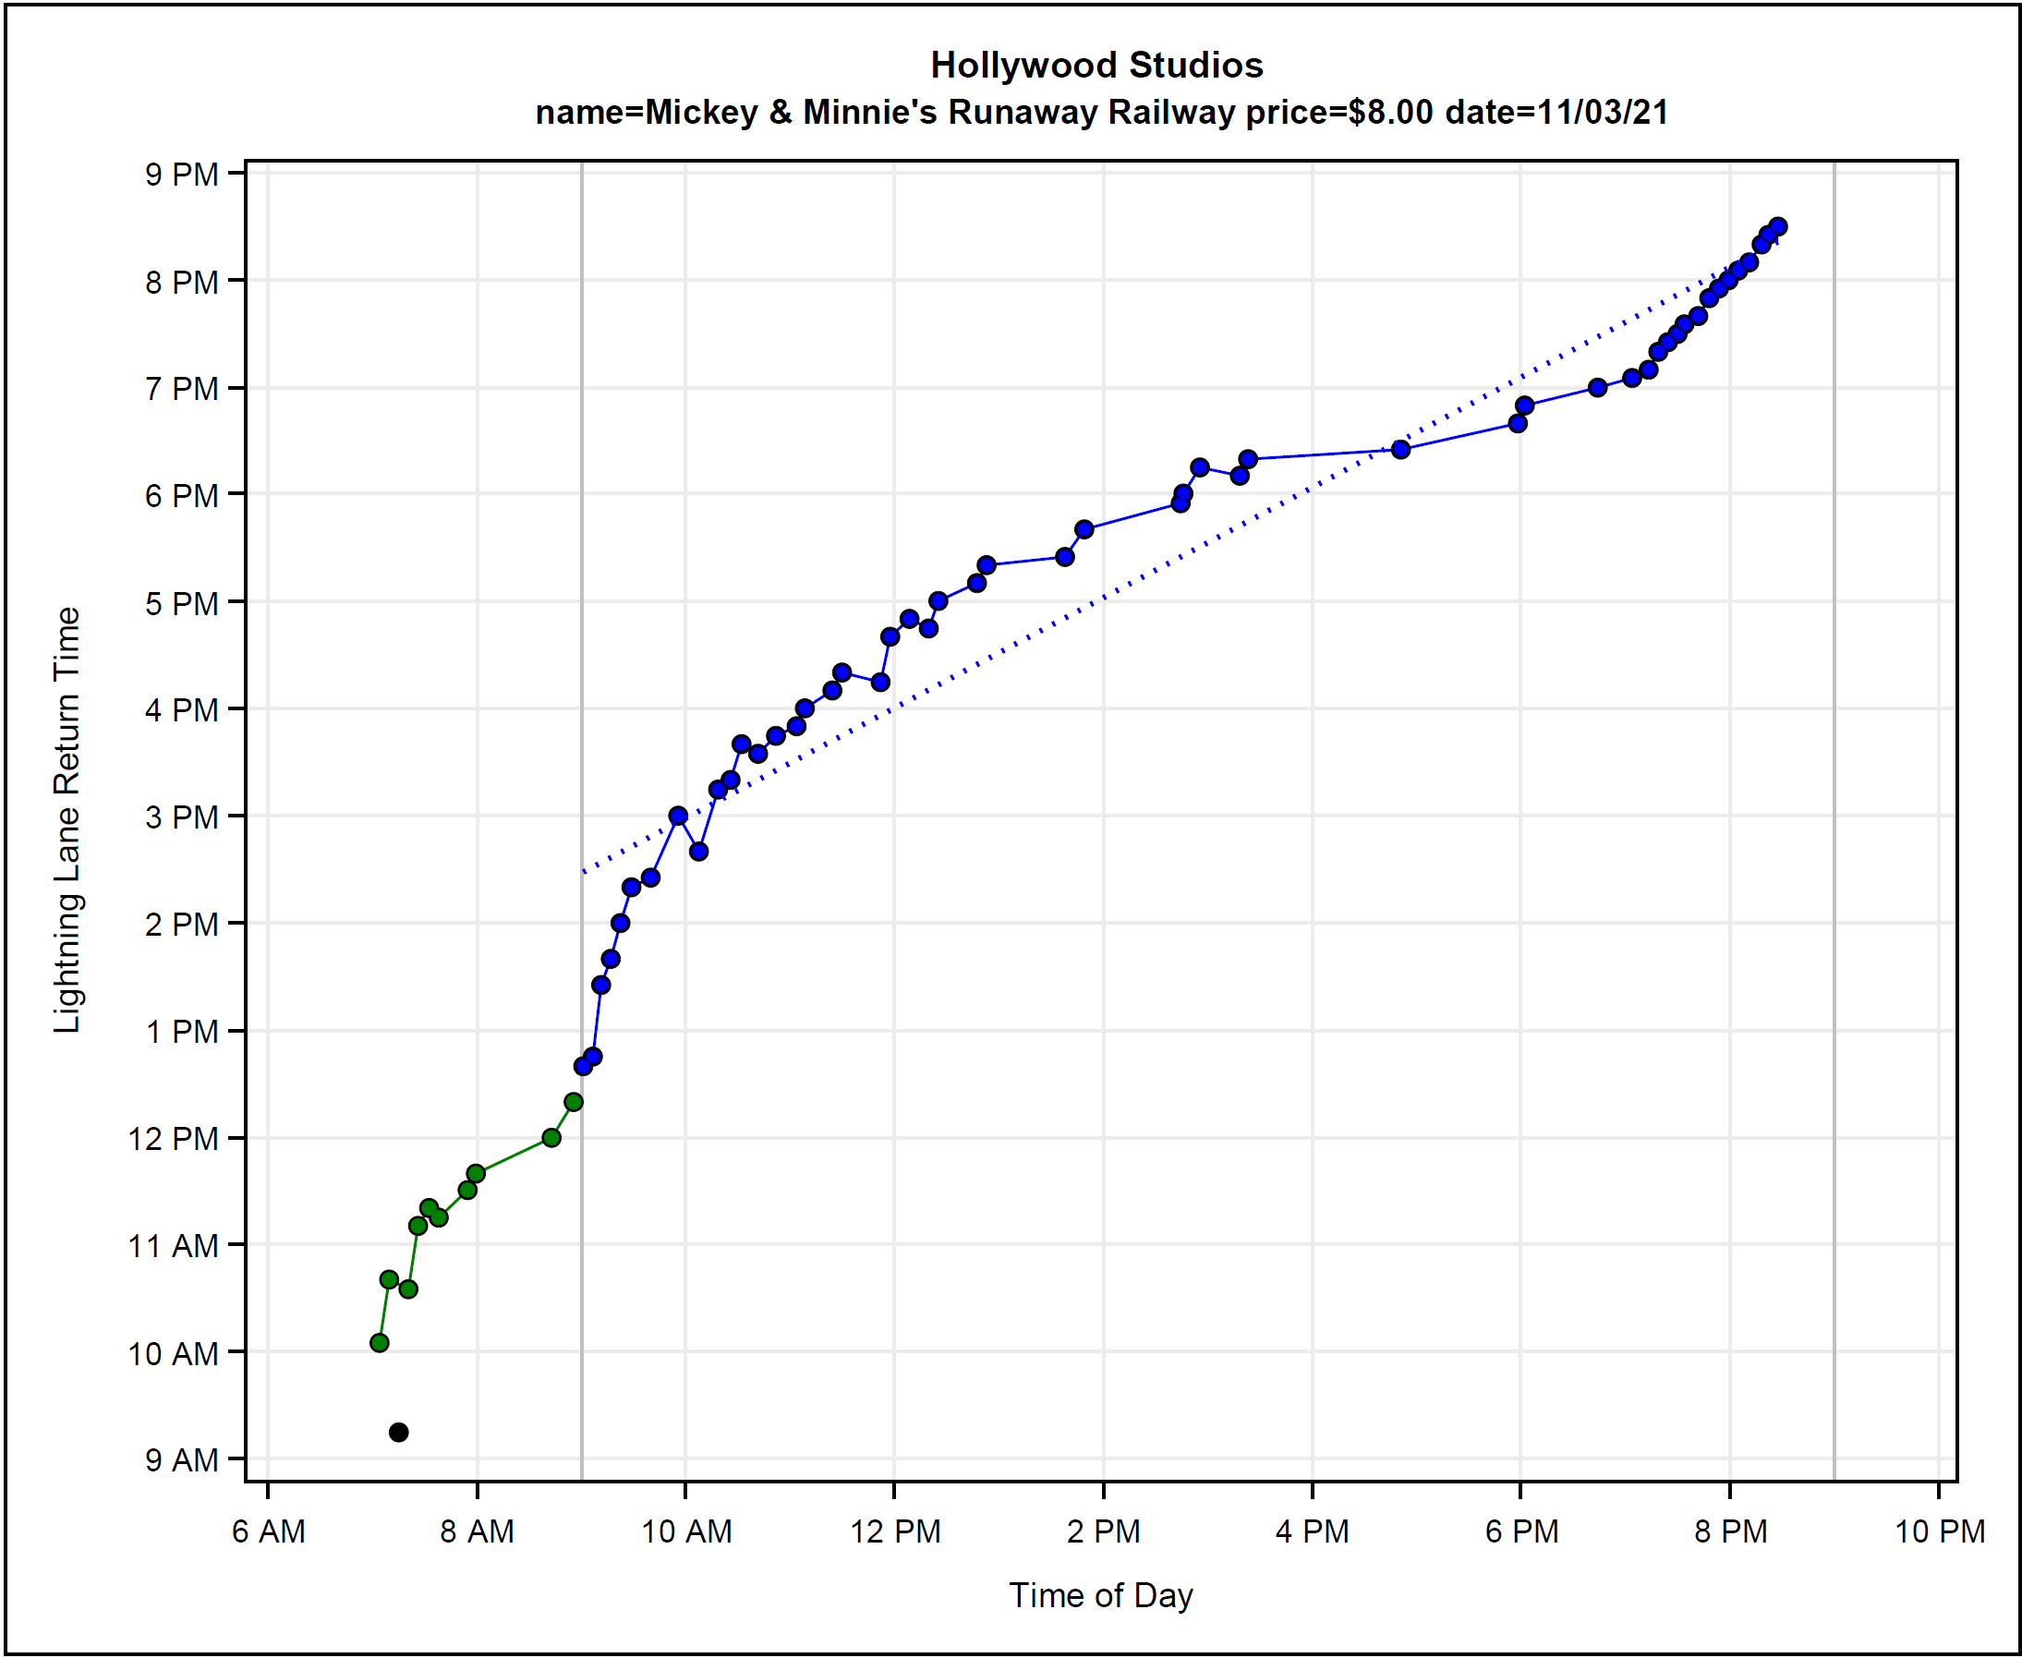This screenshot has height=1658, width=2022.
Task: Click the 'Hollywood Studios' chart title
Action: (1096, 65)
